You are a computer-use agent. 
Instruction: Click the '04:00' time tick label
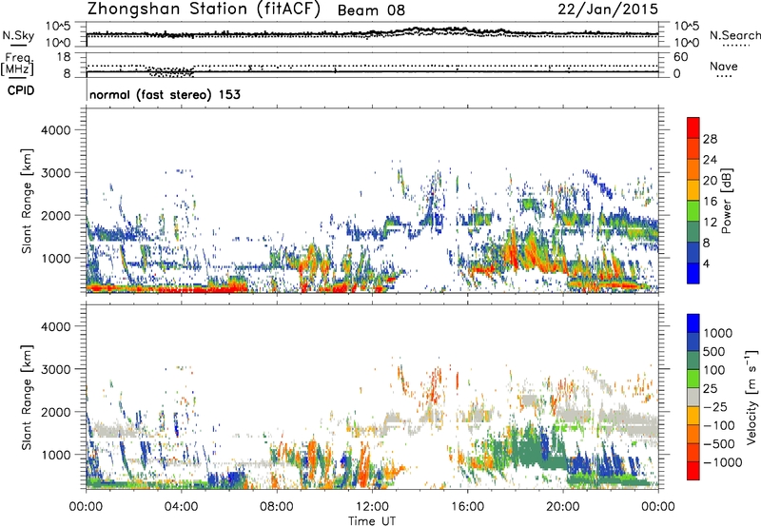(x=182, y=507)
